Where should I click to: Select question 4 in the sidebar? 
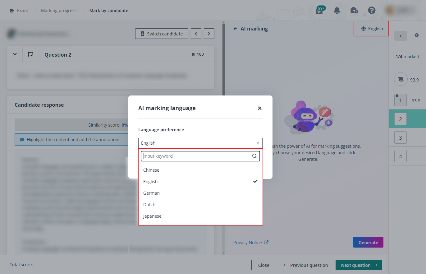(400, 156)
